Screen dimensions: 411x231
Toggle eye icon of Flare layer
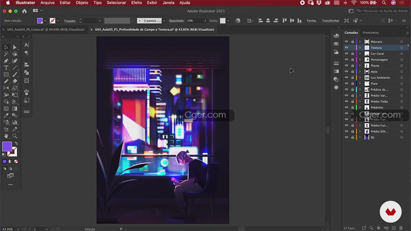[347, 84]
